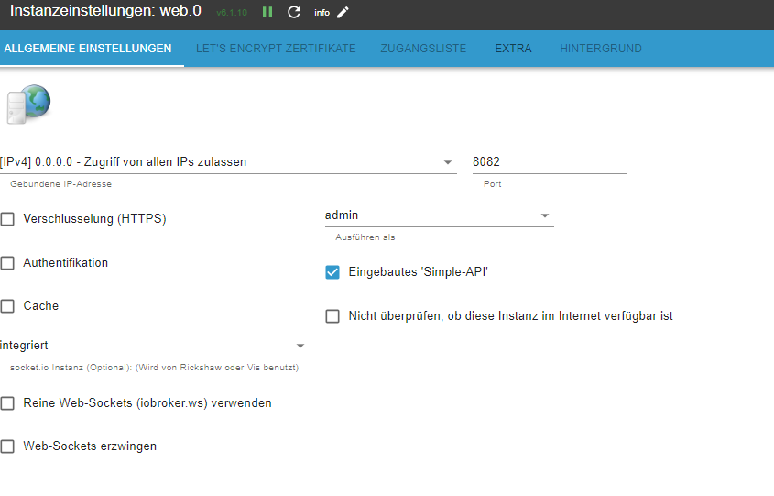Click version label v6.1.10

232,13
